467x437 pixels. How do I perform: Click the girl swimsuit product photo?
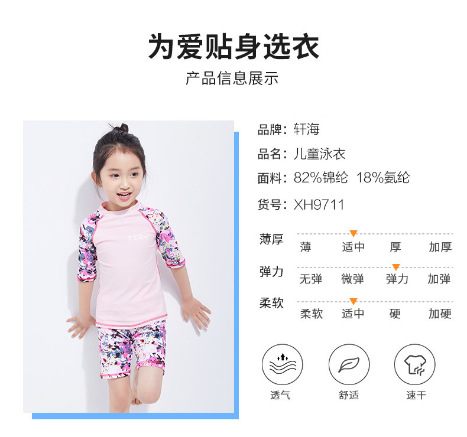click(x=128, y=266)
